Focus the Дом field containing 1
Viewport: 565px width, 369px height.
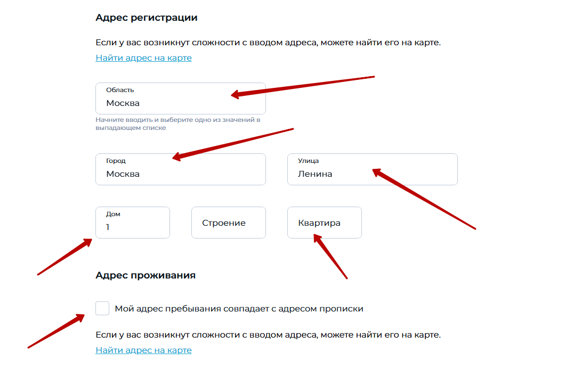(133, 223)
